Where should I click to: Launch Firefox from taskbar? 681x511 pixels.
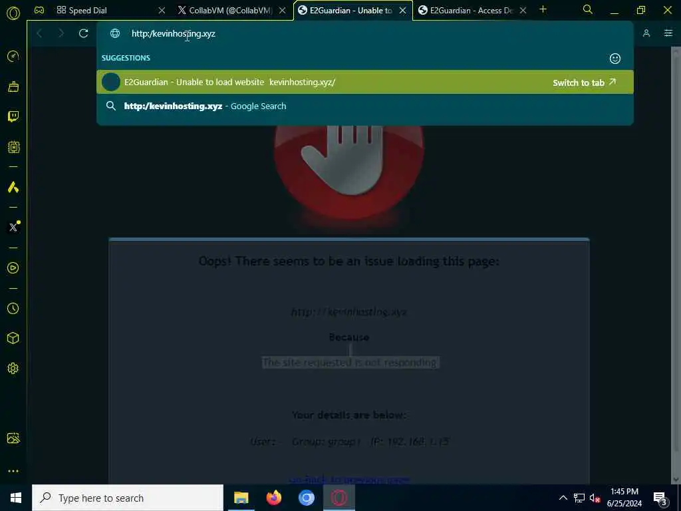coord(273,498)
